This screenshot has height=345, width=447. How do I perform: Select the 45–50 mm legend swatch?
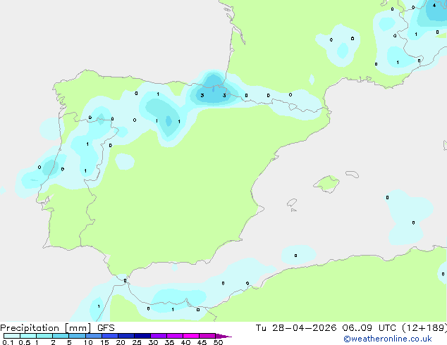[x=207, y=336]
